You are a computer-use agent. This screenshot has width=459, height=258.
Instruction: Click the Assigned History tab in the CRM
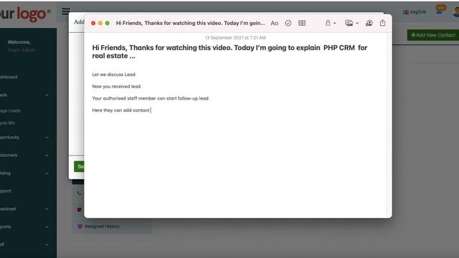coord(112,226)
